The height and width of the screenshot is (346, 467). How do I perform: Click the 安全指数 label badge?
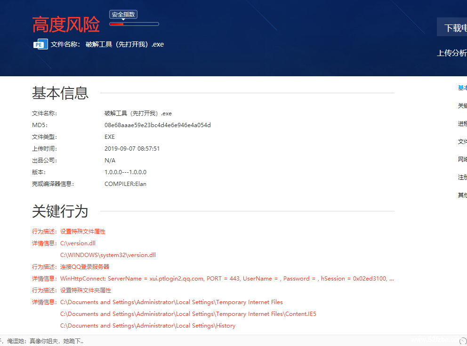(123, 14)
